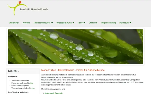Open the Willkommen menu item

[14, 23]
